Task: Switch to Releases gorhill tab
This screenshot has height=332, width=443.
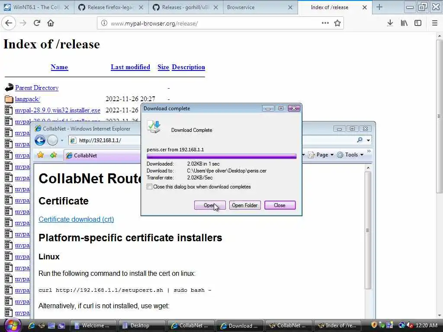Action: click(186, 7)
